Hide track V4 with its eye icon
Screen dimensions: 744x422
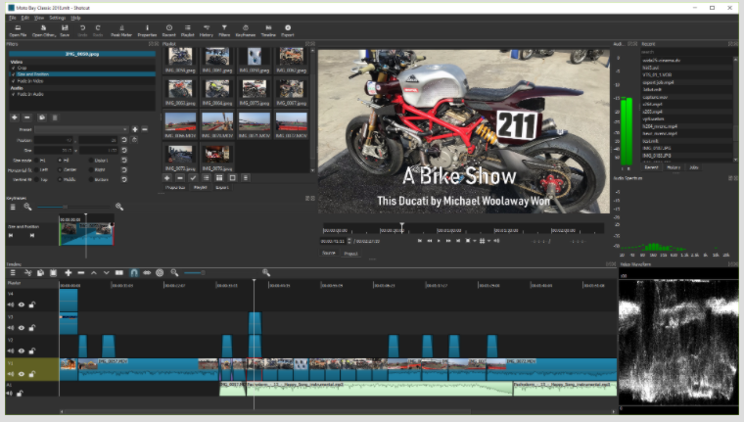tap(22, 305)
